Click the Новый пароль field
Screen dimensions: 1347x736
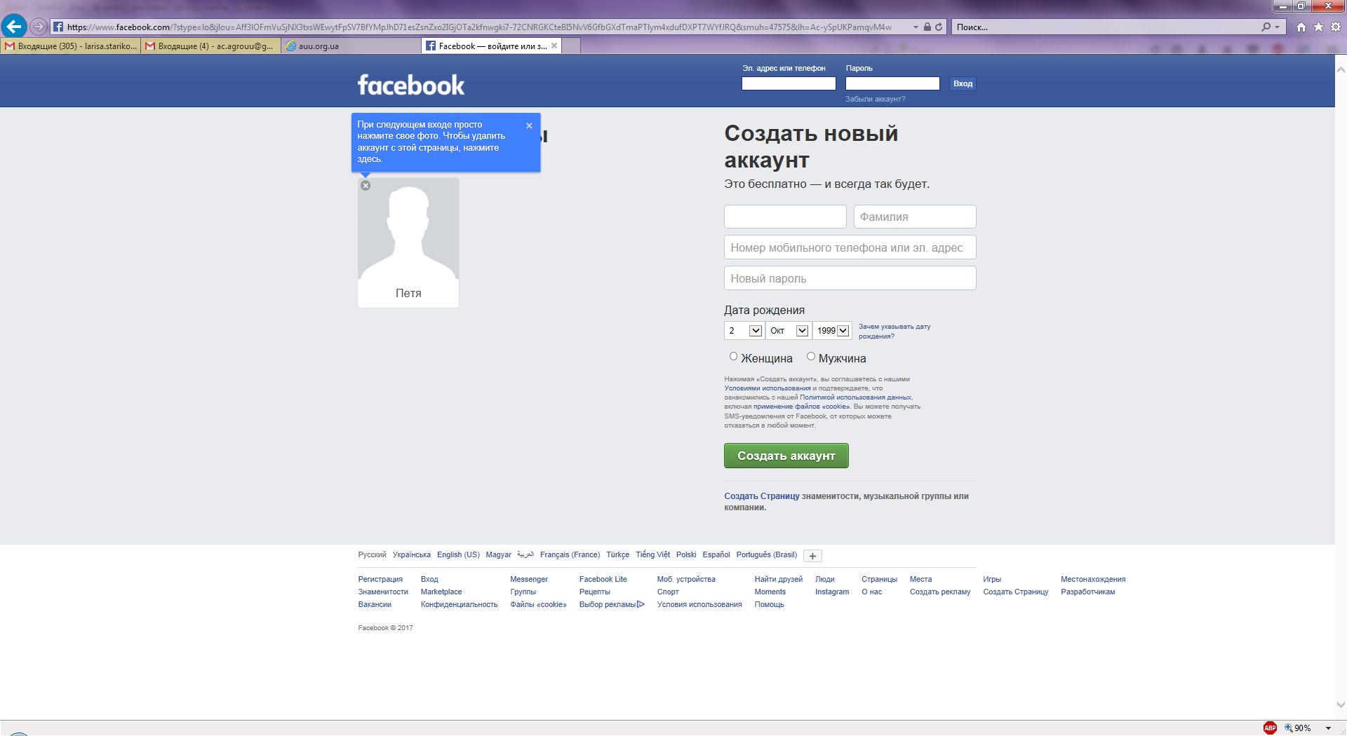[x=850, y=278]
